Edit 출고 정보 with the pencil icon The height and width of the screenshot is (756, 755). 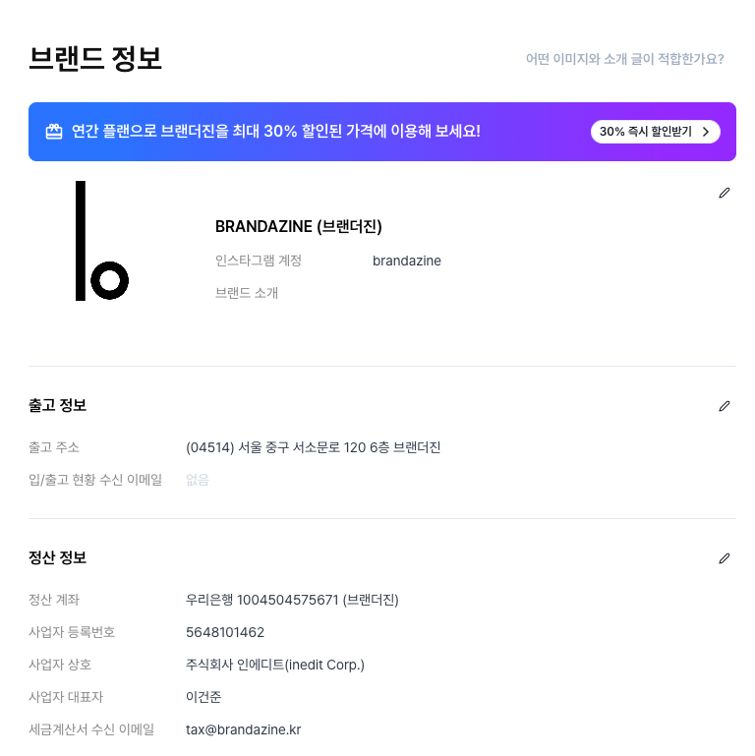coord(725,406)
